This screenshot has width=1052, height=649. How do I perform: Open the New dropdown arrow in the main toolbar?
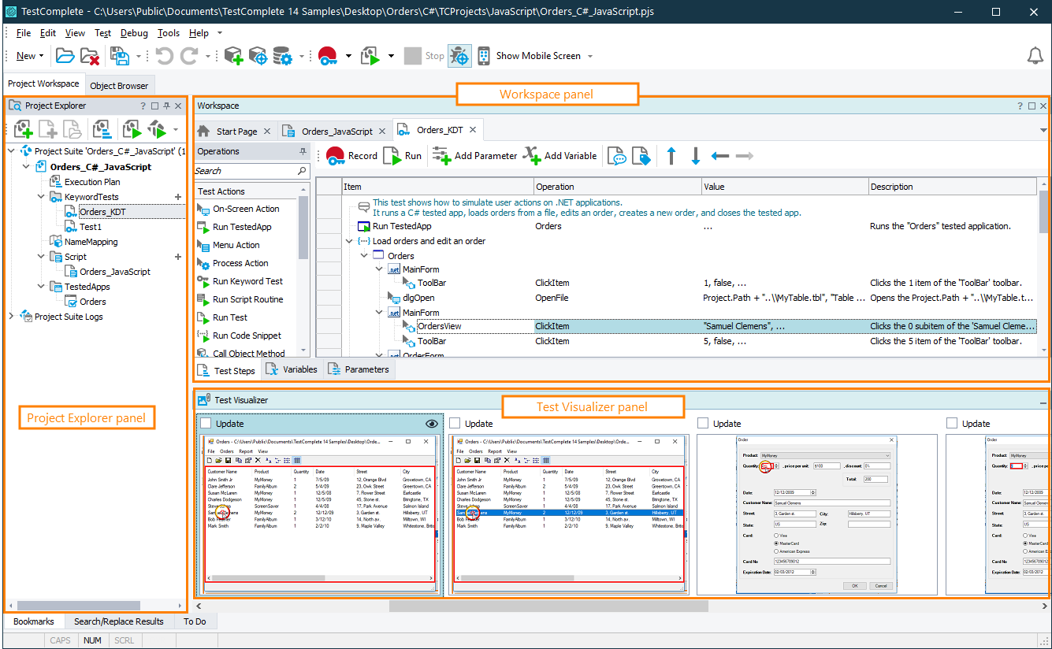coord(43,56)
